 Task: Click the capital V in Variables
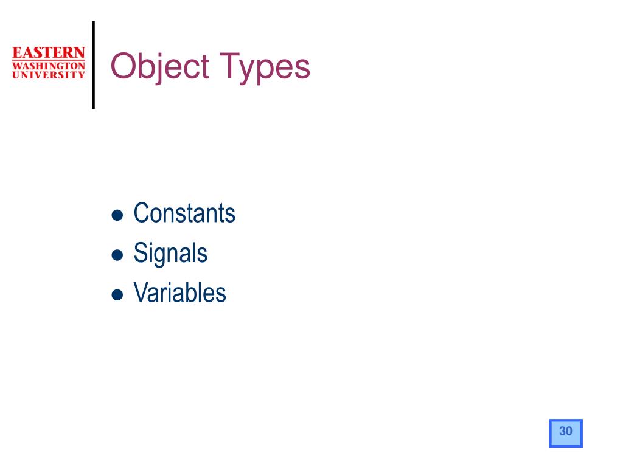pyautogui.click(x=141, y=292)
